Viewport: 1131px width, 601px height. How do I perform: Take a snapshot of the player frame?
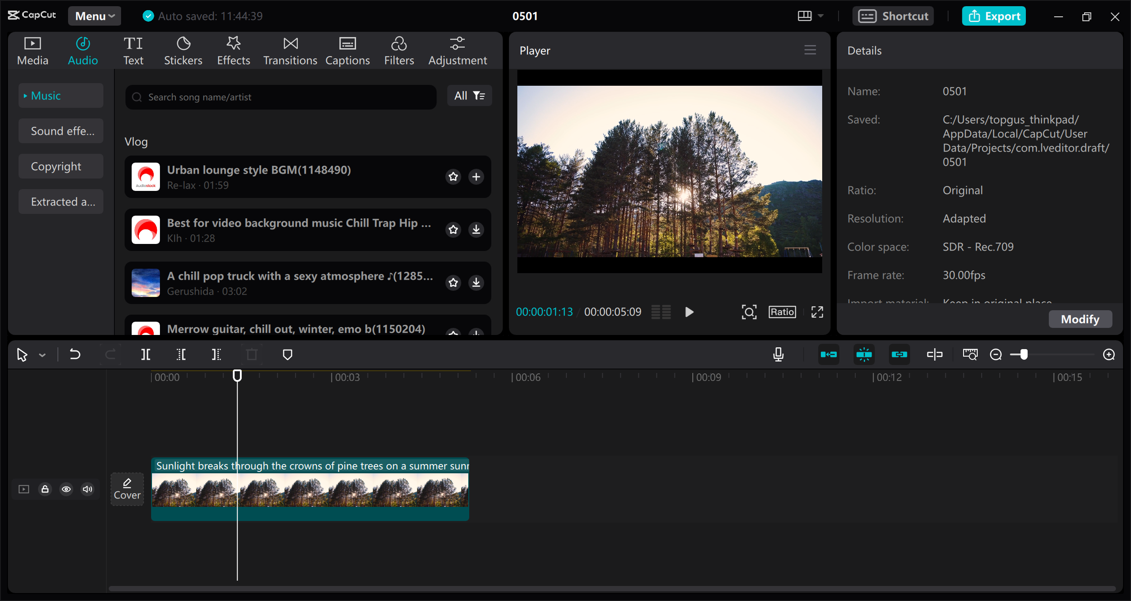pos(749,312)
